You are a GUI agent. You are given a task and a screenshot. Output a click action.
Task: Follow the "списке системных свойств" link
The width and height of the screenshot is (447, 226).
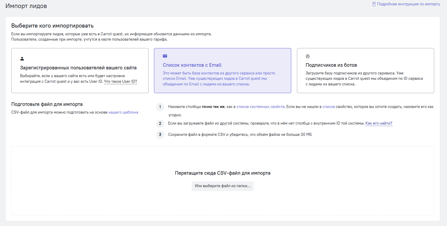point(260,106)
